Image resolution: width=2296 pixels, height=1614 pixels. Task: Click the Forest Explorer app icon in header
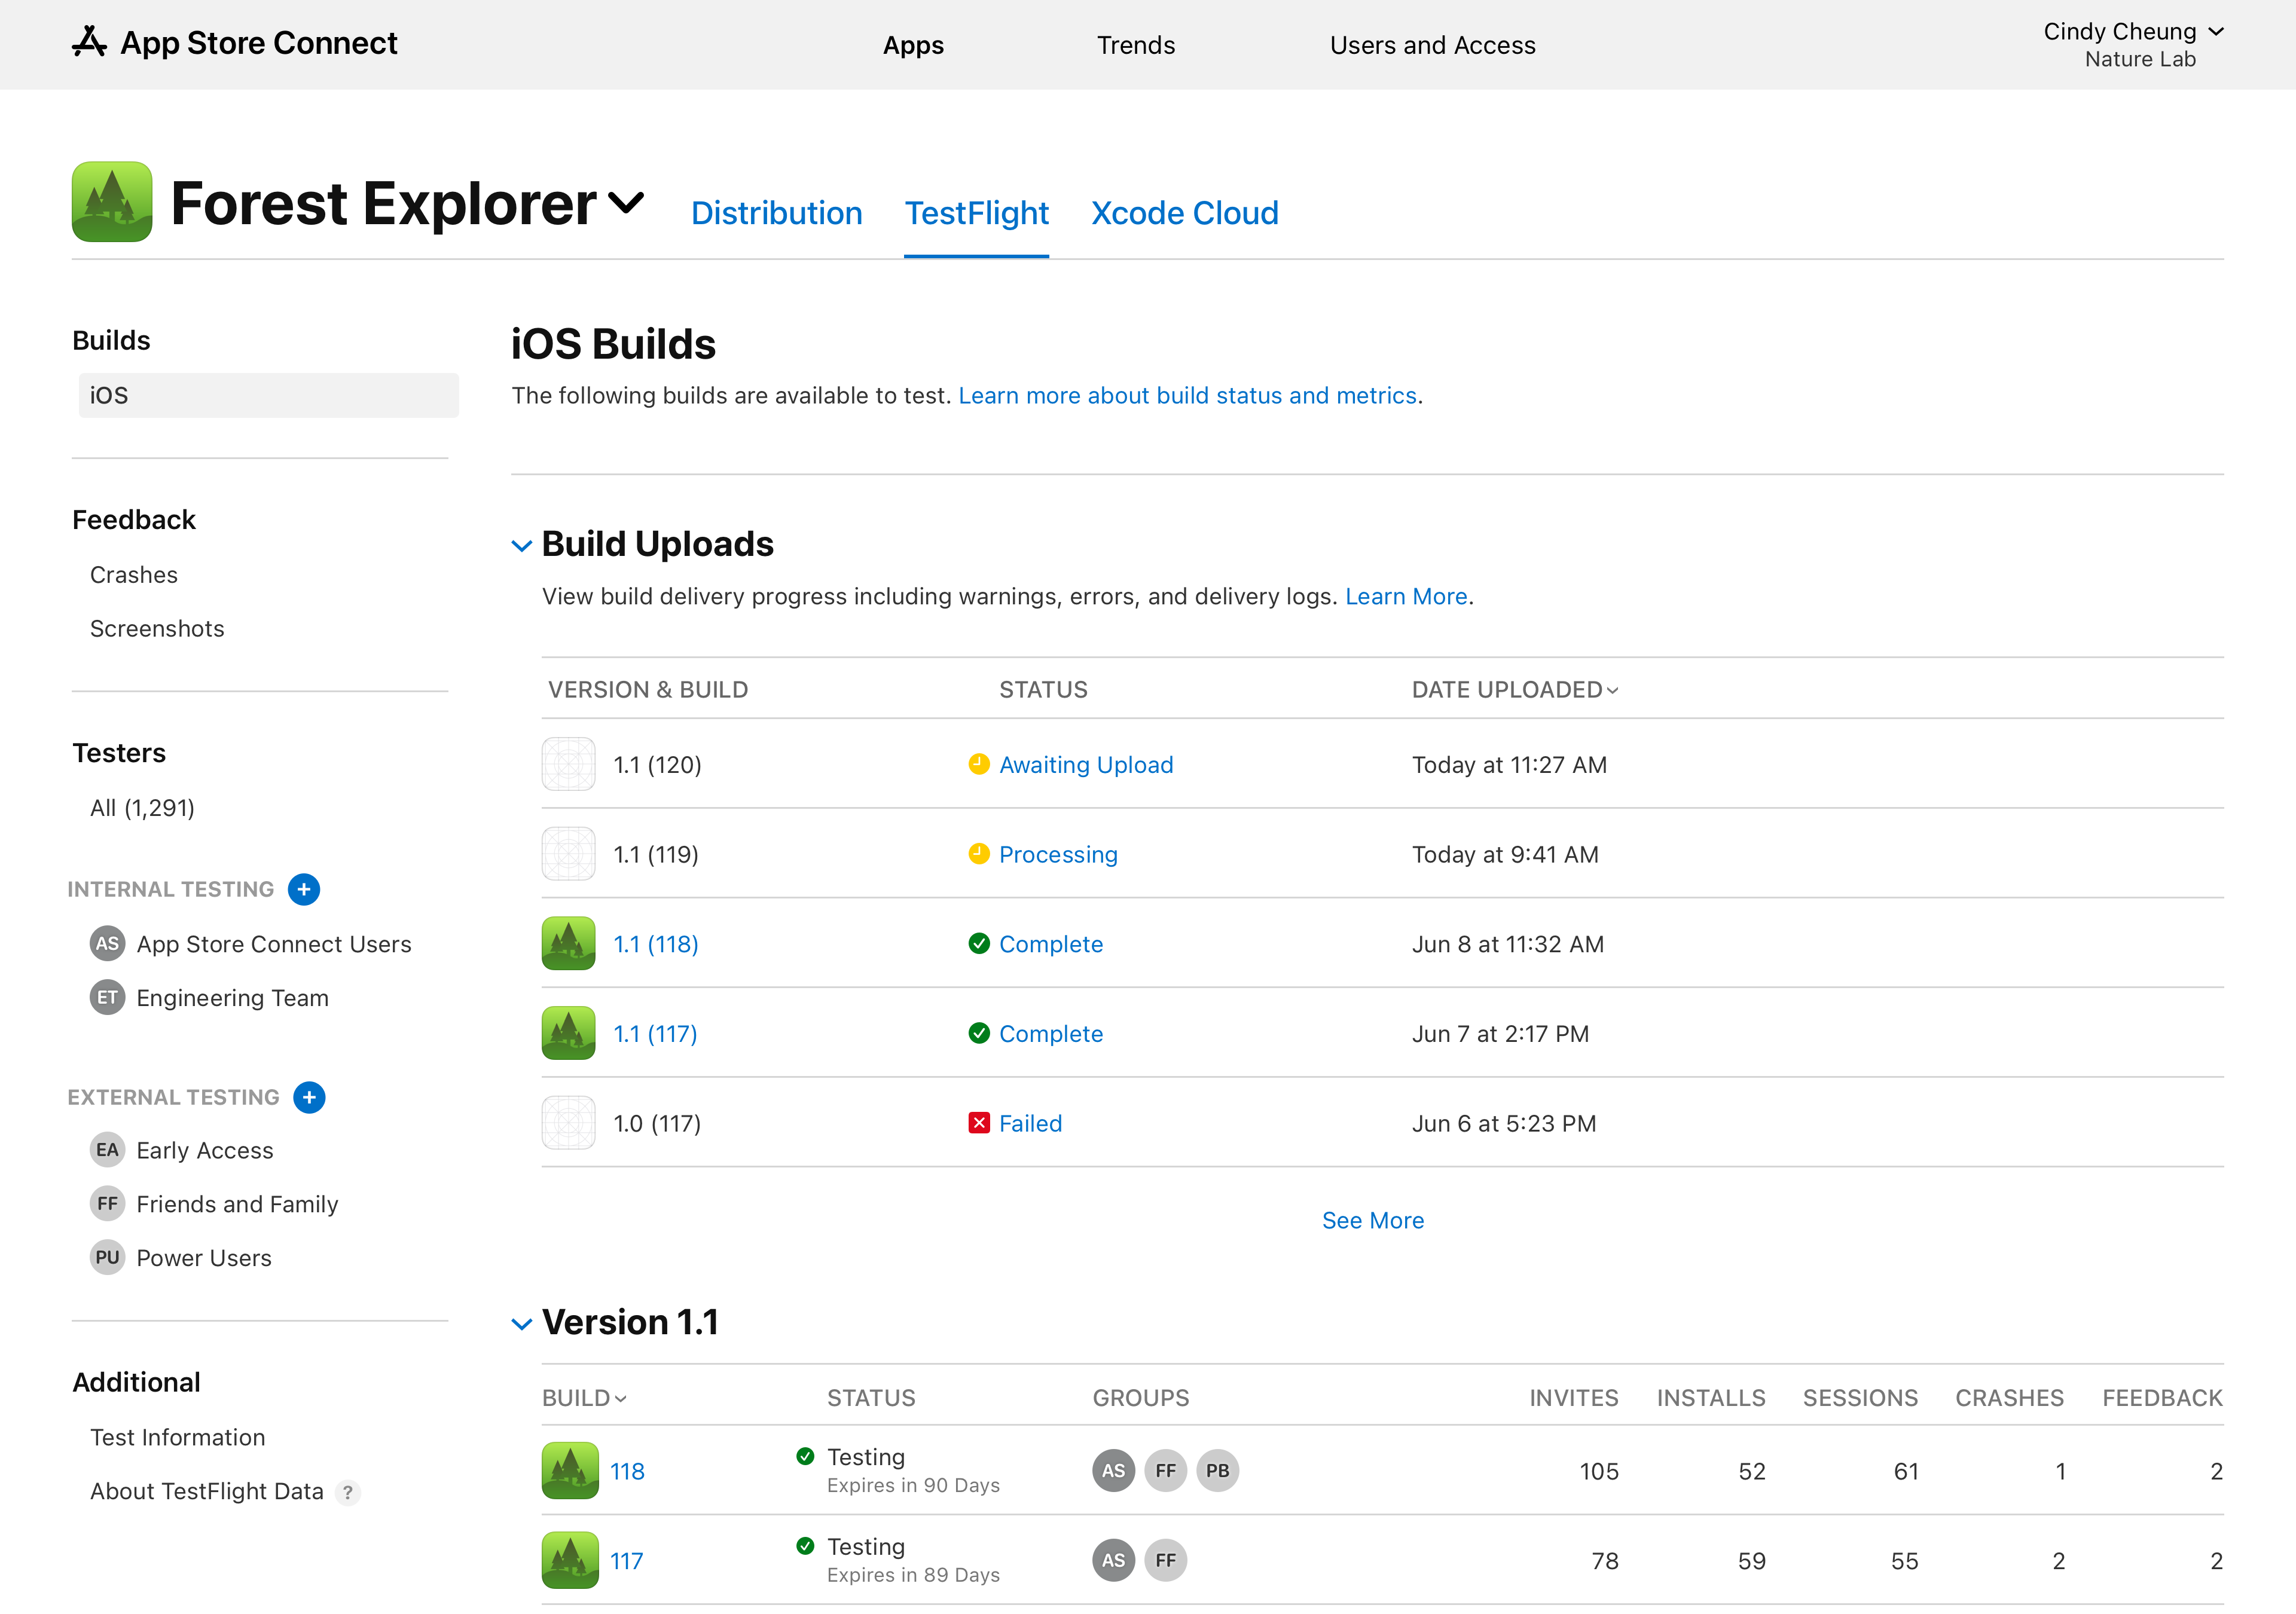coord(112,202)
